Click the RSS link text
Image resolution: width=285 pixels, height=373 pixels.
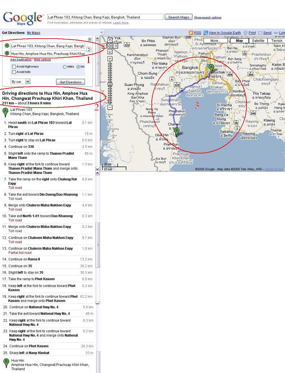198,33
